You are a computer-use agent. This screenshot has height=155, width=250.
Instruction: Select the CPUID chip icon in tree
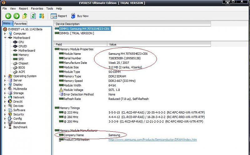15,46
